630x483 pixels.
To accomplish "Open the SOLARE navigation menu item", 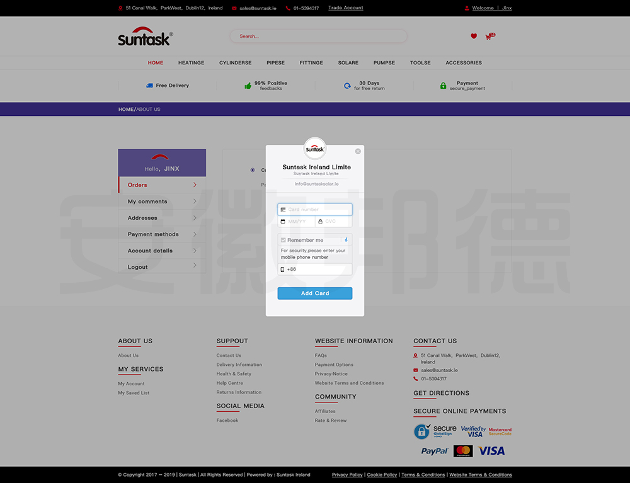I will (x=348, y=63).
